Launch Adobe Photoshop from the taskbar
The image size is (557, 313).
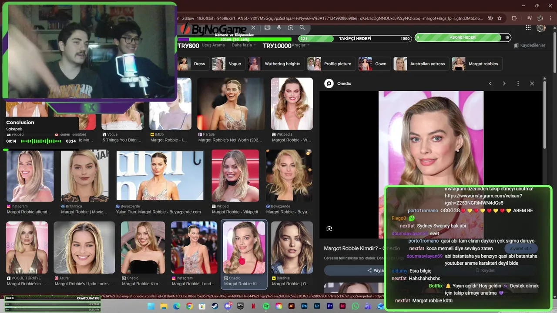[x=304, y=306]
